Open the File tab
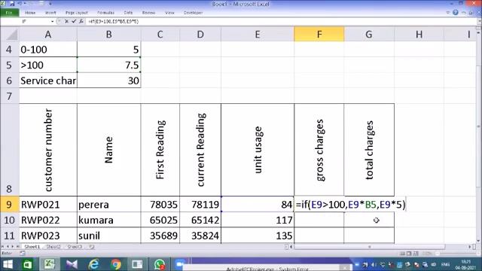The image size is (482, 271). click(x=10, y=13)
